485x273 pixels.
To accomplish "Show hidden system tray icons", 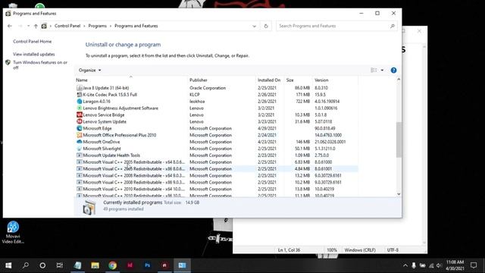I will (x=405, y=265).
